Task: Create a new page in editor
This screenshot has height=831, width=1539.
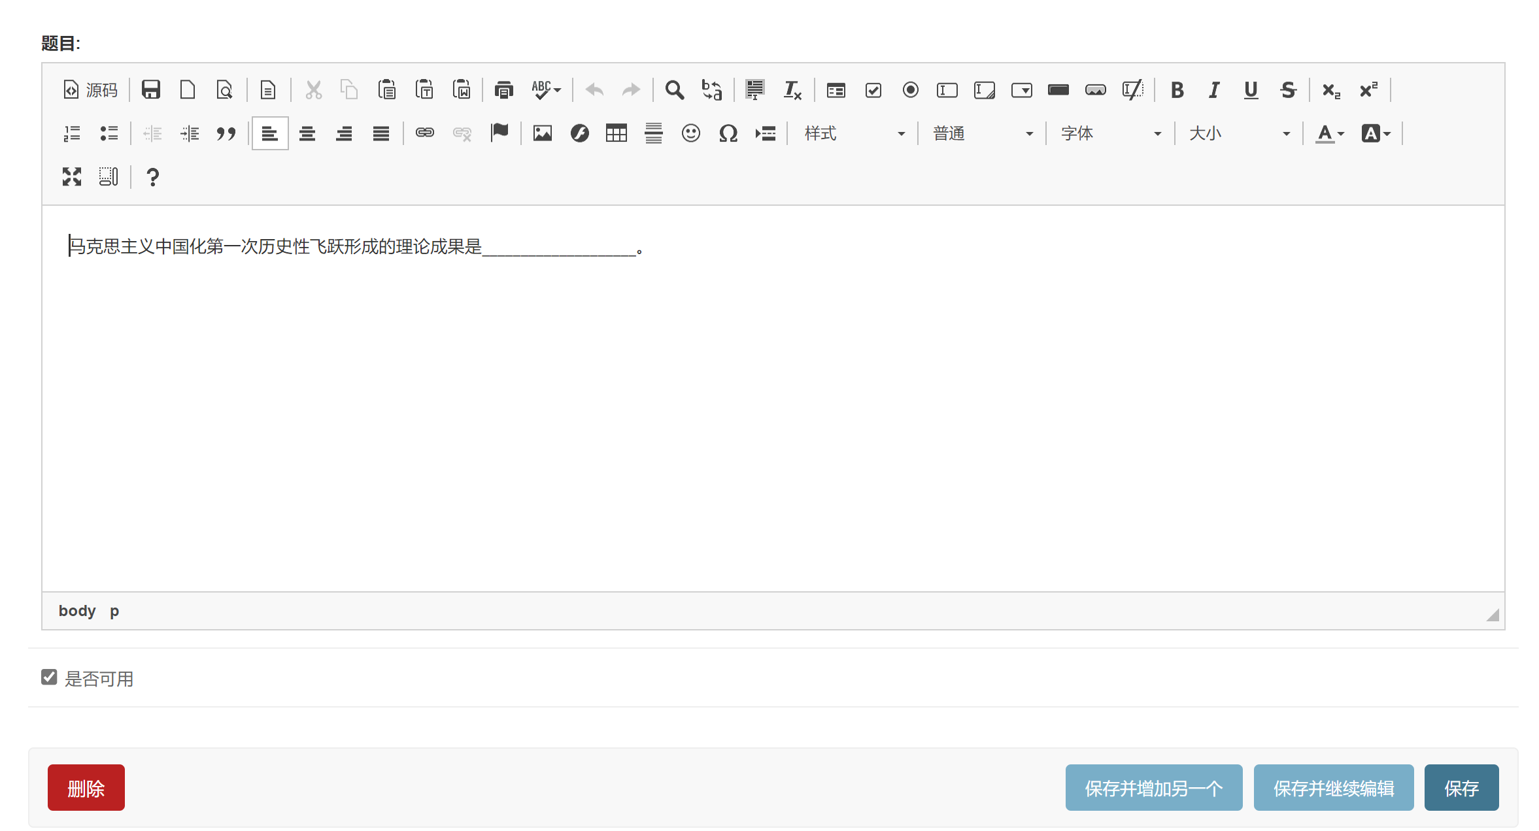Action: coord(188,90)
